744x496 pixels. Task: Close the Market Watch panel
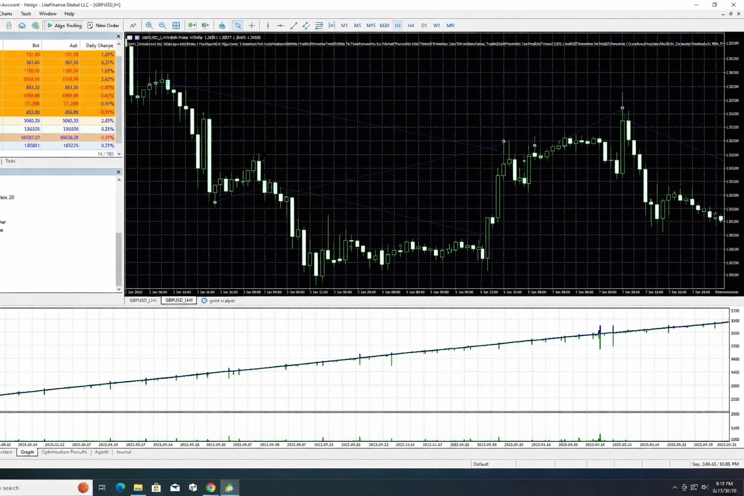(118, 36)
